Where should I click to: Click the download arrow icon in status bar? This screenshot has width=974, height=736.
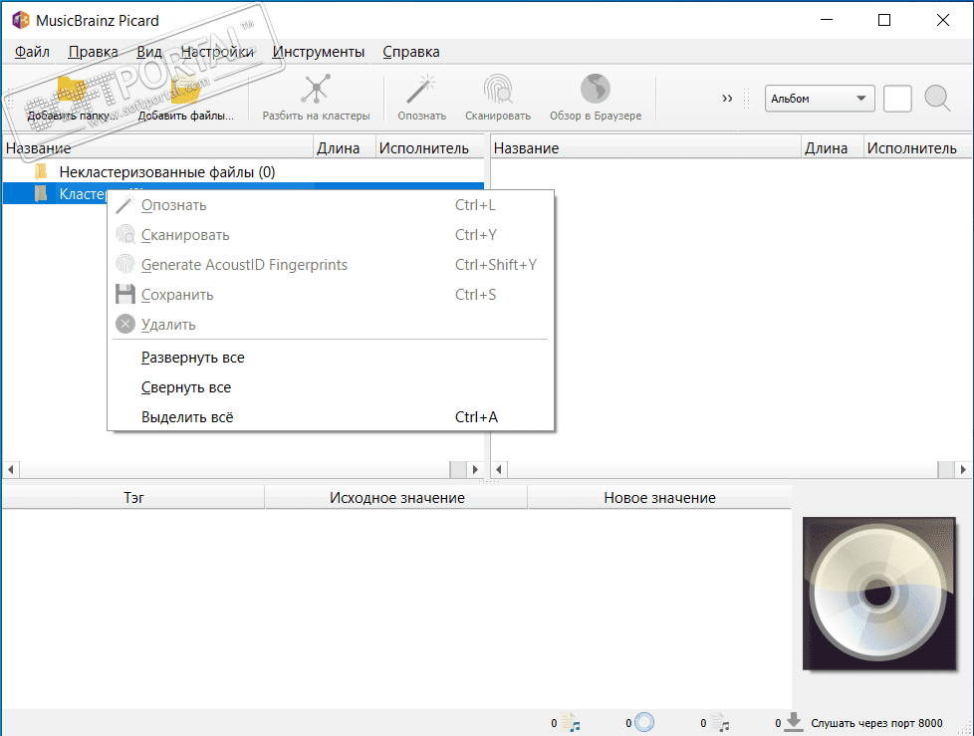click(794, 722)
